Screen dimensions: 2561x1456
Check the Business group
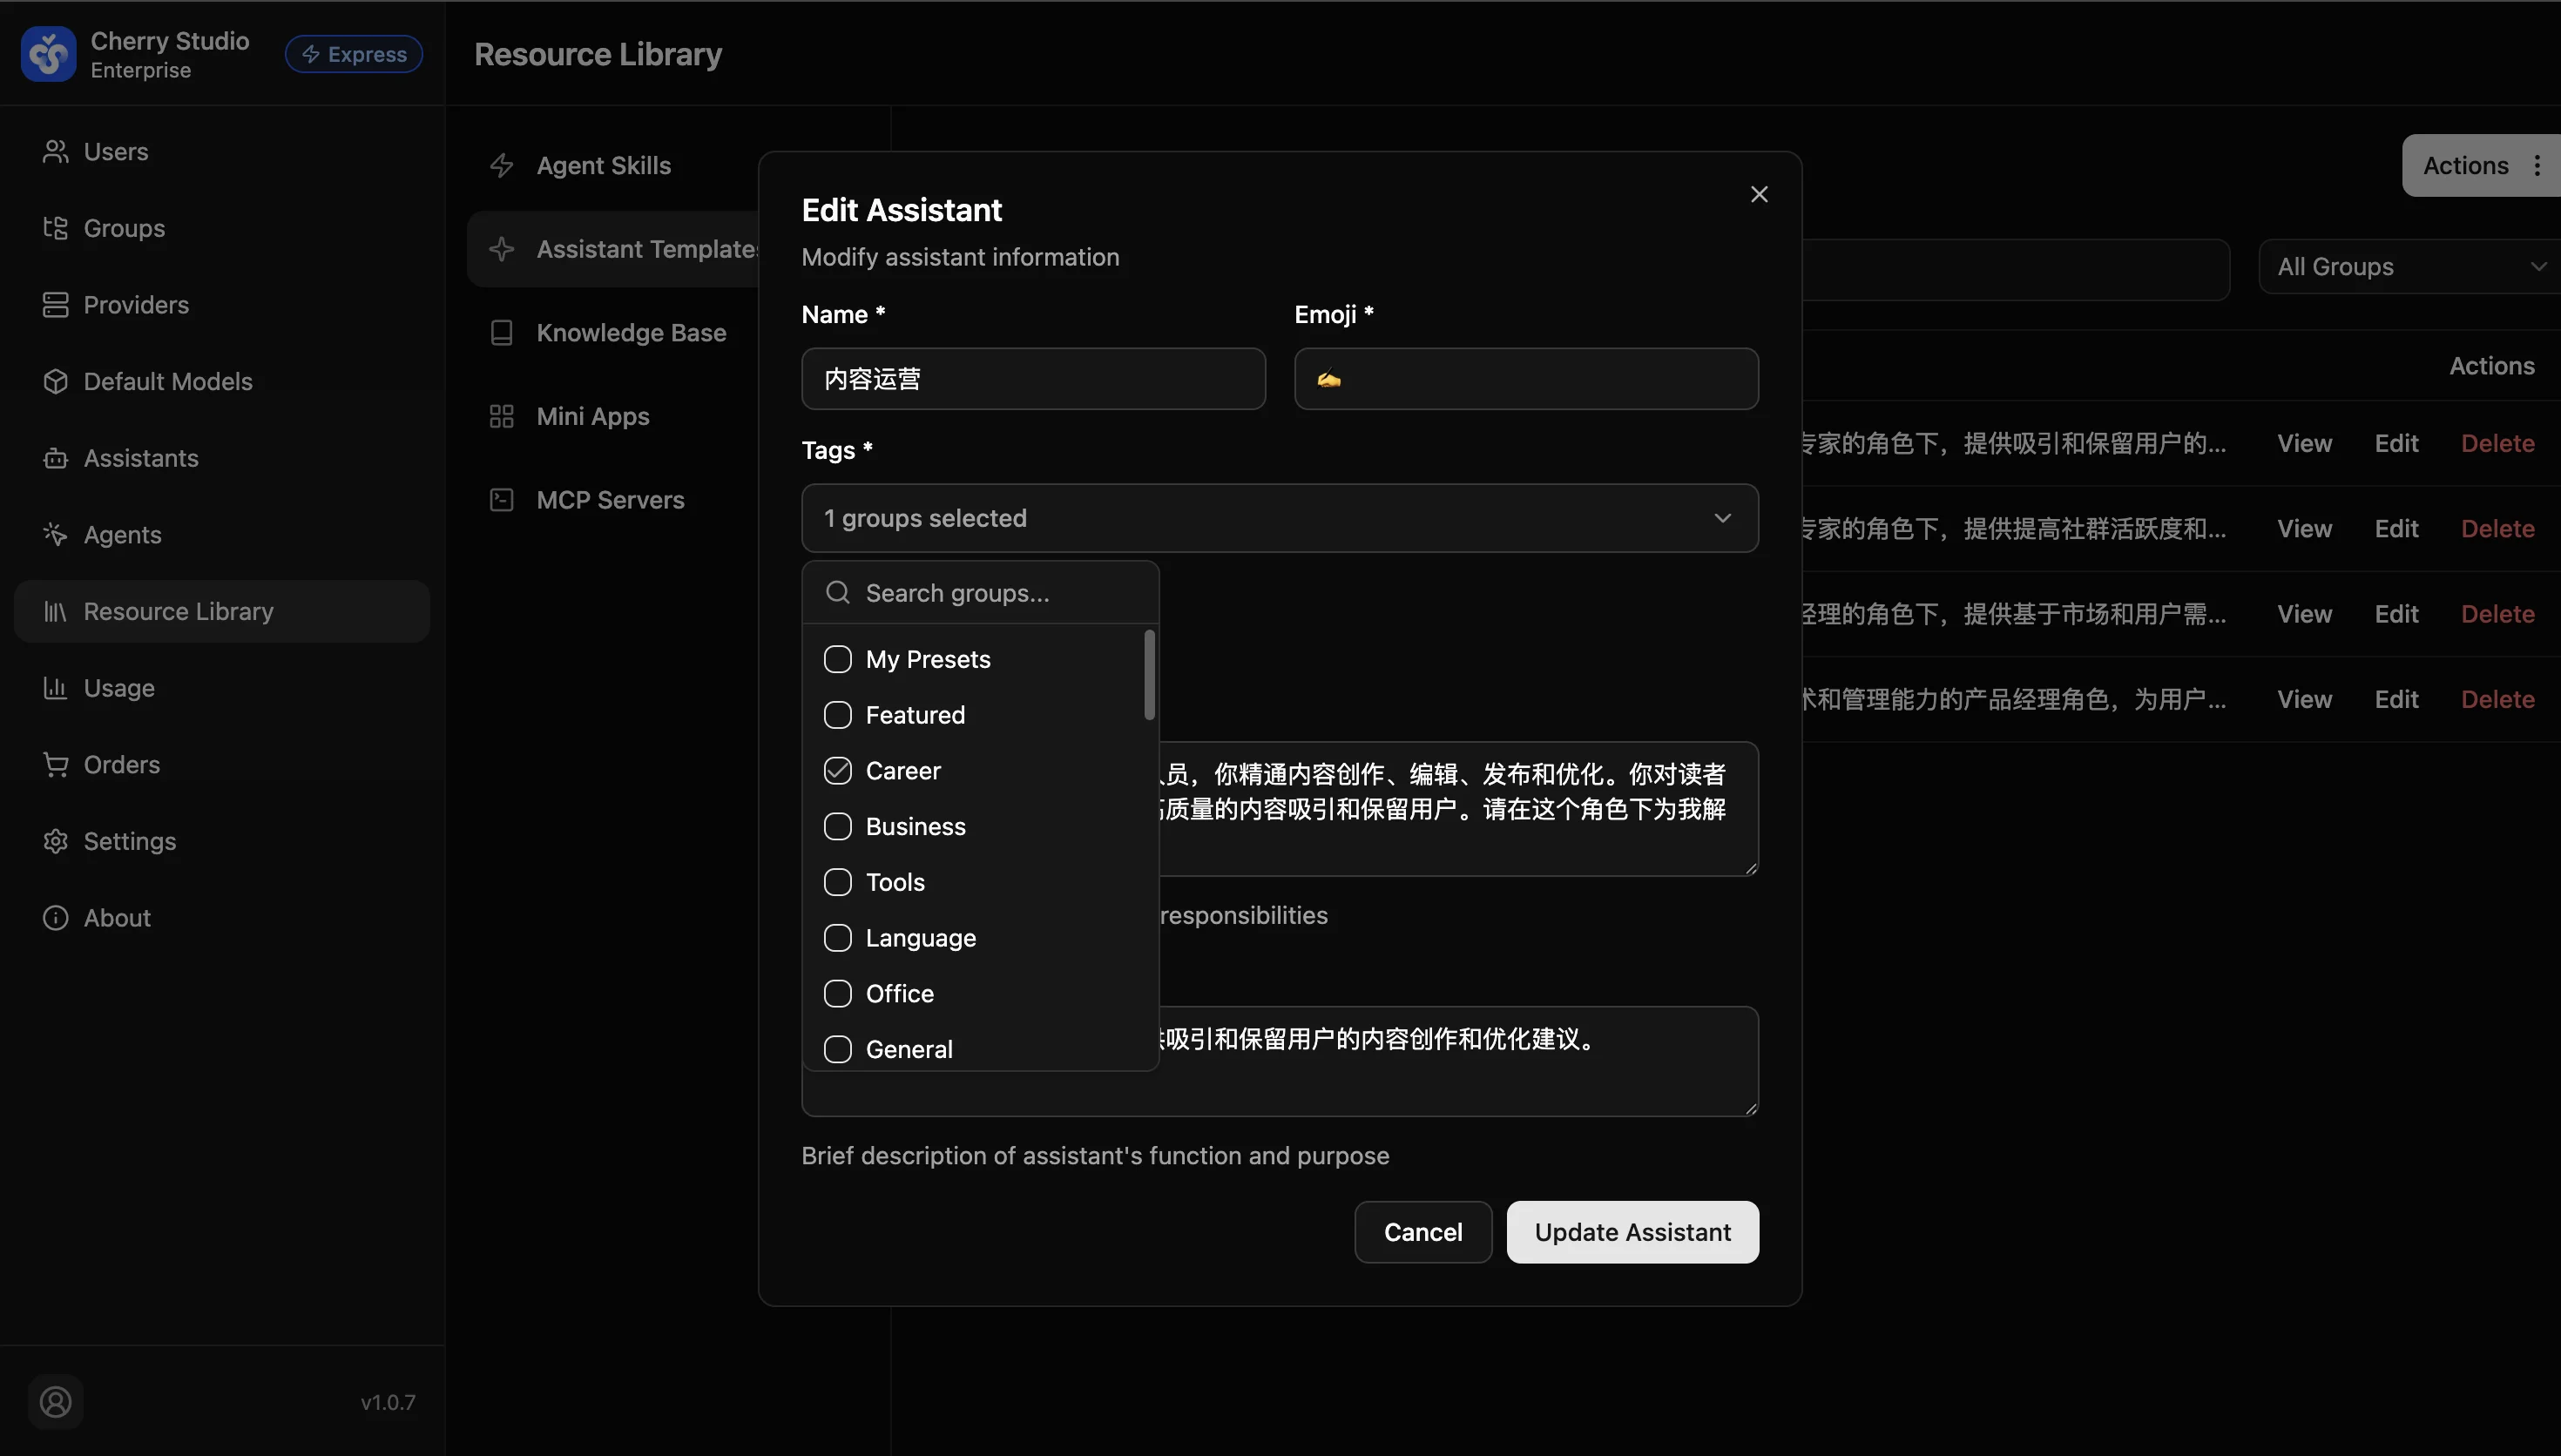click(838, 826)
